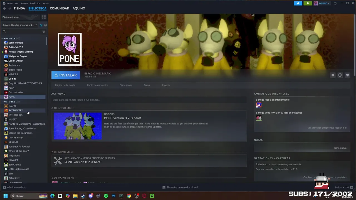This screenshot has height=200, width=356.
Task: Open the Guías link
Action: [147, 85]
